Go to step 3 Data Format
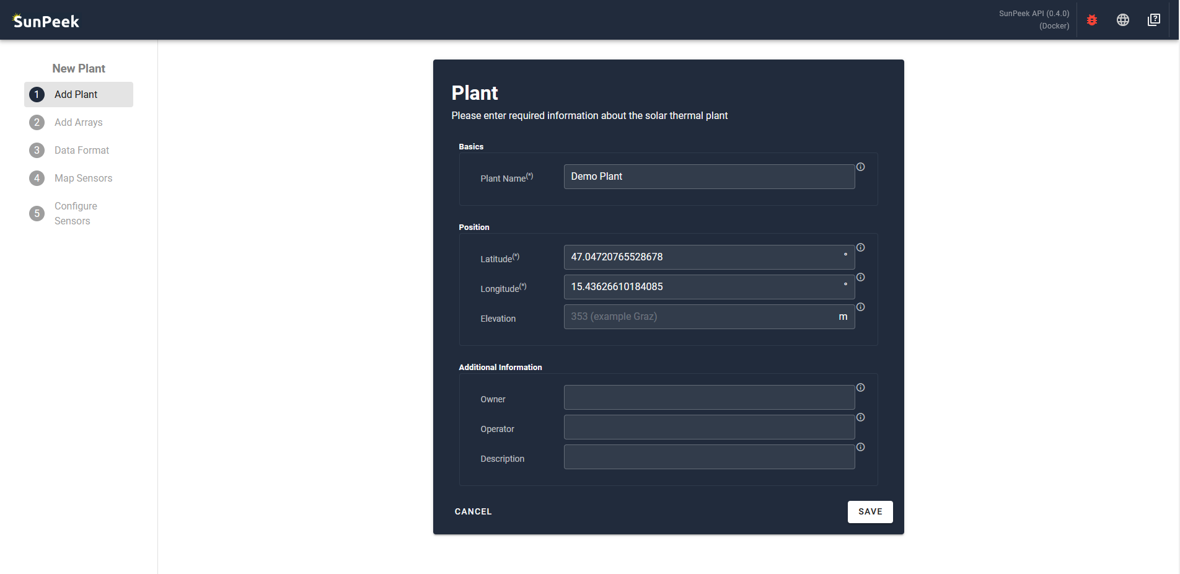The height and width of the screenshot is (574, 1180). (79, 150)
